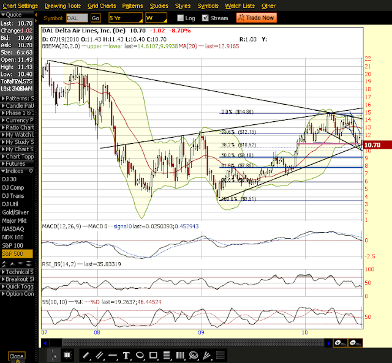392x363 pixels.
Task: Select the Gold/Silver index
Action: pos(17,212)
